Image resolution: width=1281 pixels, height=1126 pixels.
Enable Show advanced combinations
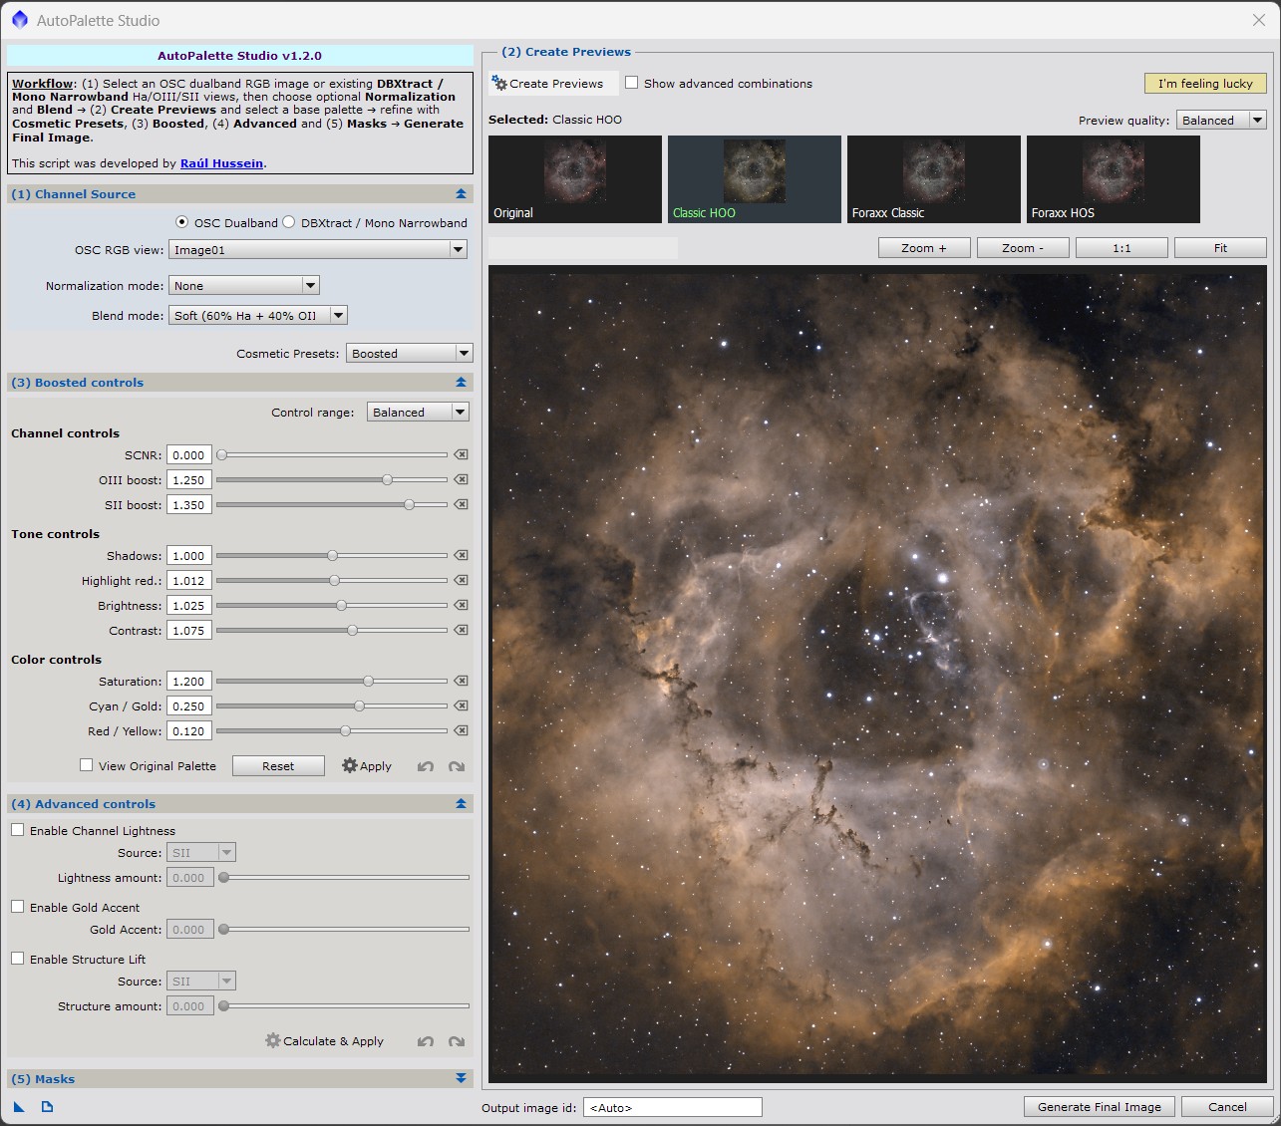632,83
